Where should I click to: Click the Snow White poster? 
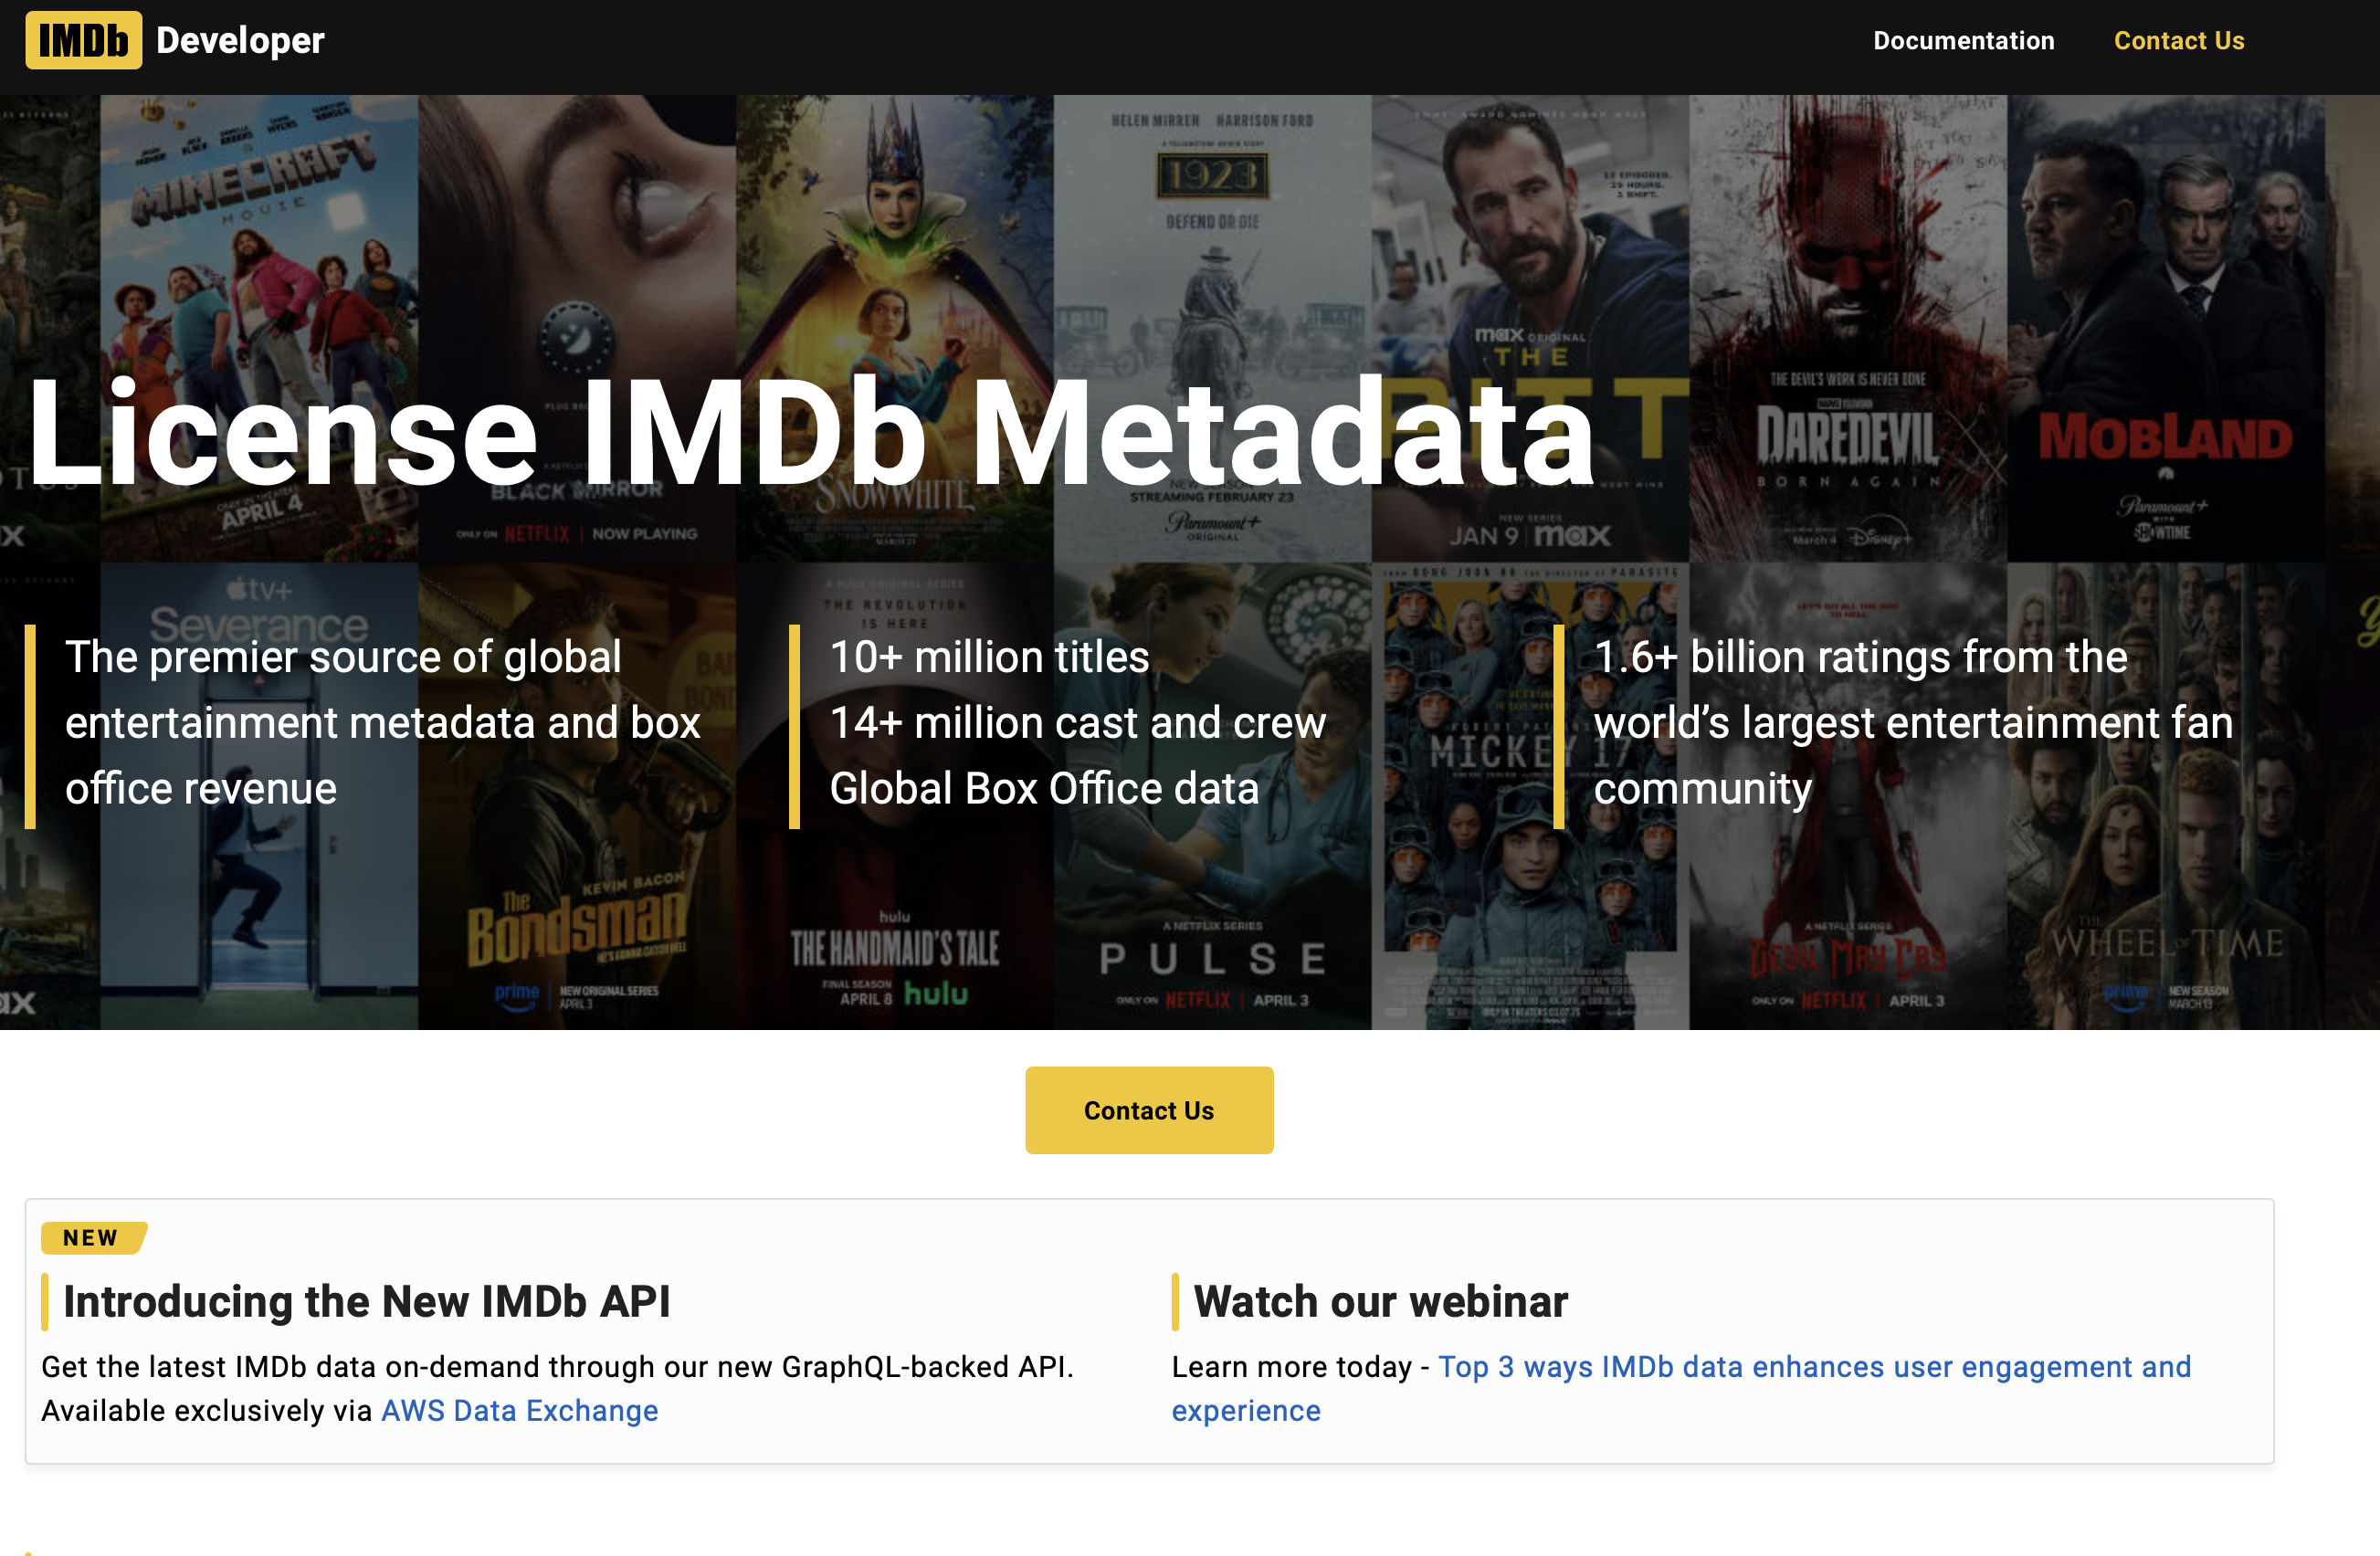point(893,250)
